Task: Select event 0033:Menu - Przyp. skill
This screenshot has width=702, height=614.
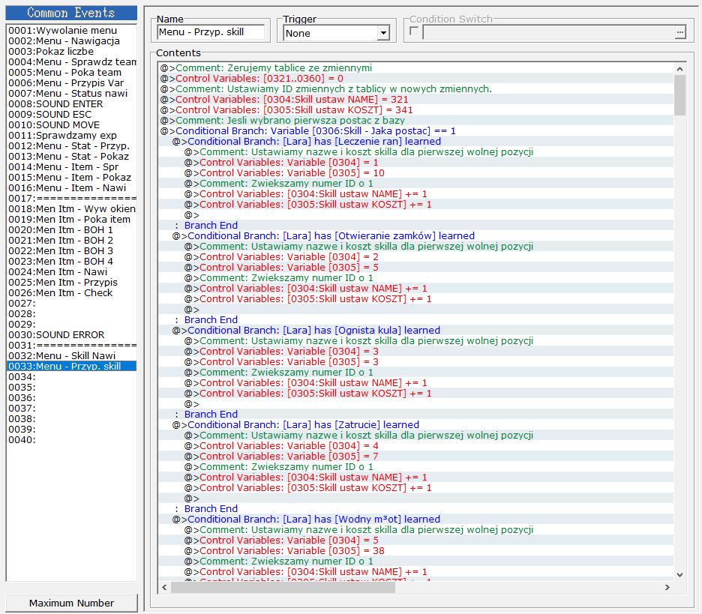Action: tap(72, 367)
